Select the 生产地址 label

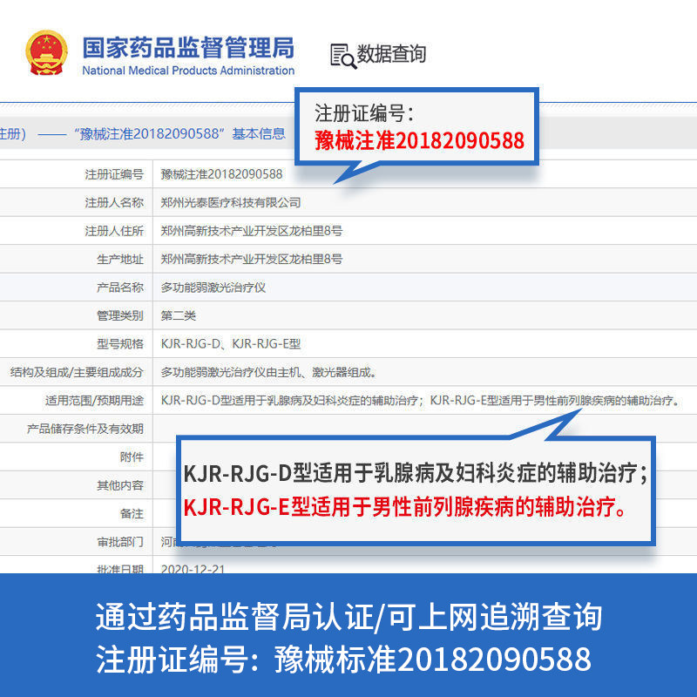point(120,259)
